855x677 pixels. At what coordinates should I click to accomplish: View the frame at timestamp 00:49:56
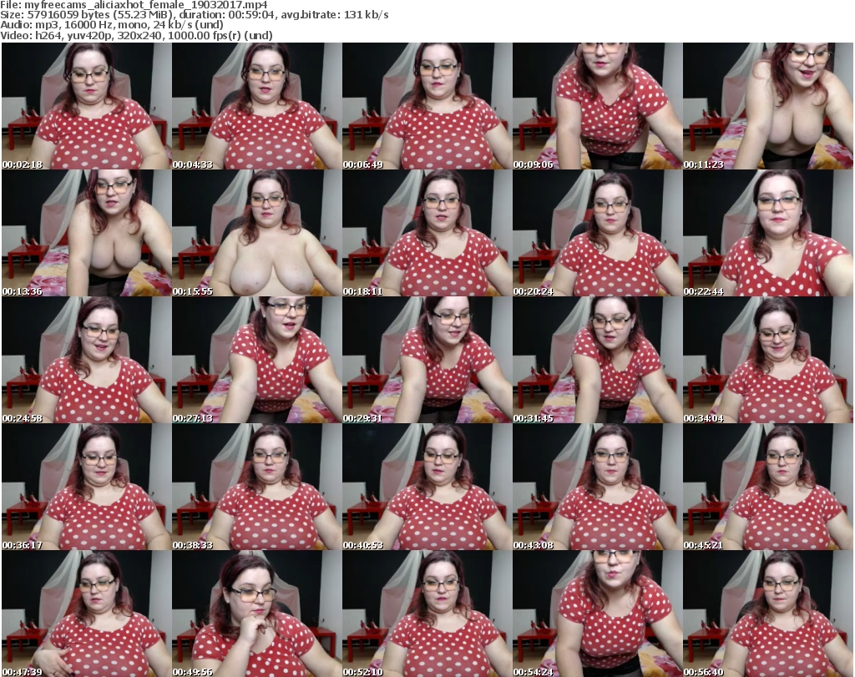coord(257,614)
